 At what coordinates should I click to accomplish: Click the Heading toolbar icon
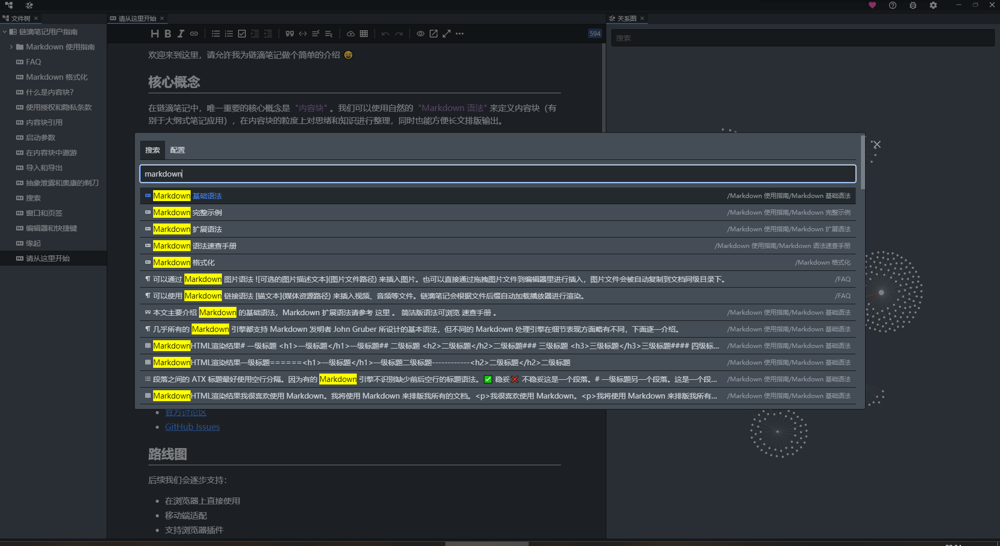[x=155, y=34]
